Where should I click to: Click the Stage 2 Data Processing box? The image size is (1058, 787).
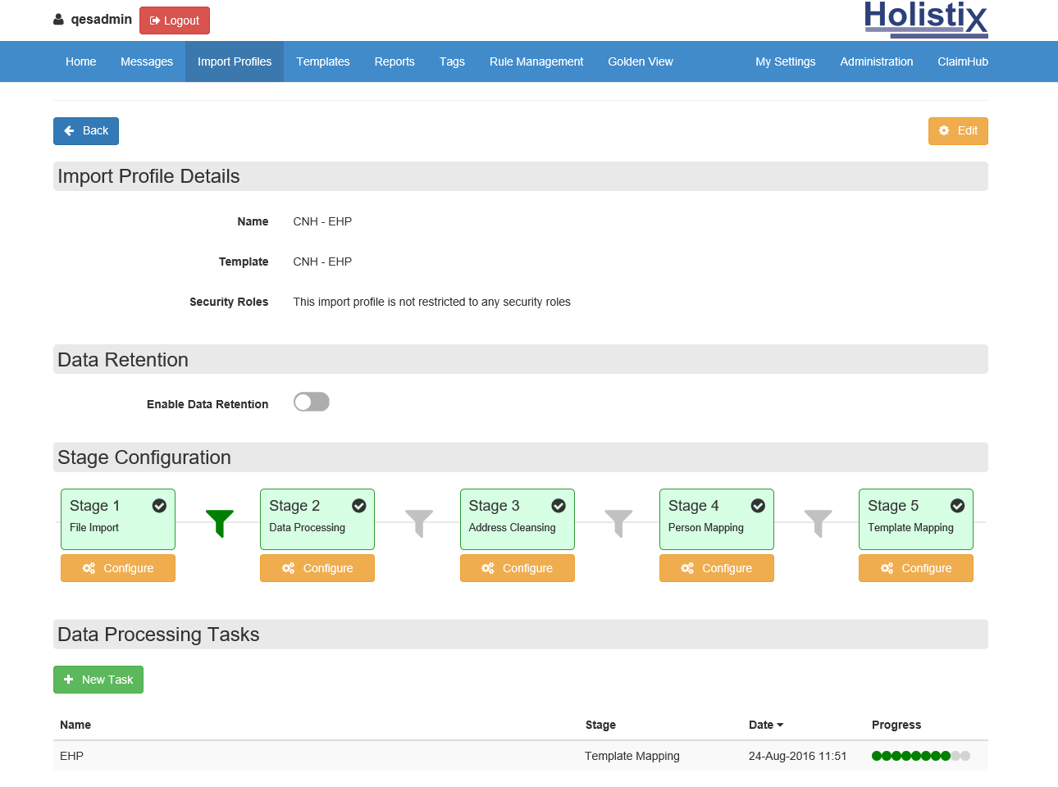tap(317, 519)
